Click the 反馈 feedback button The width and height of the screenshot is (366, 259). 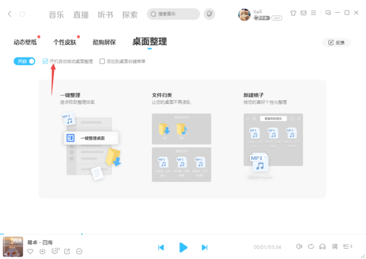(336, 42)
